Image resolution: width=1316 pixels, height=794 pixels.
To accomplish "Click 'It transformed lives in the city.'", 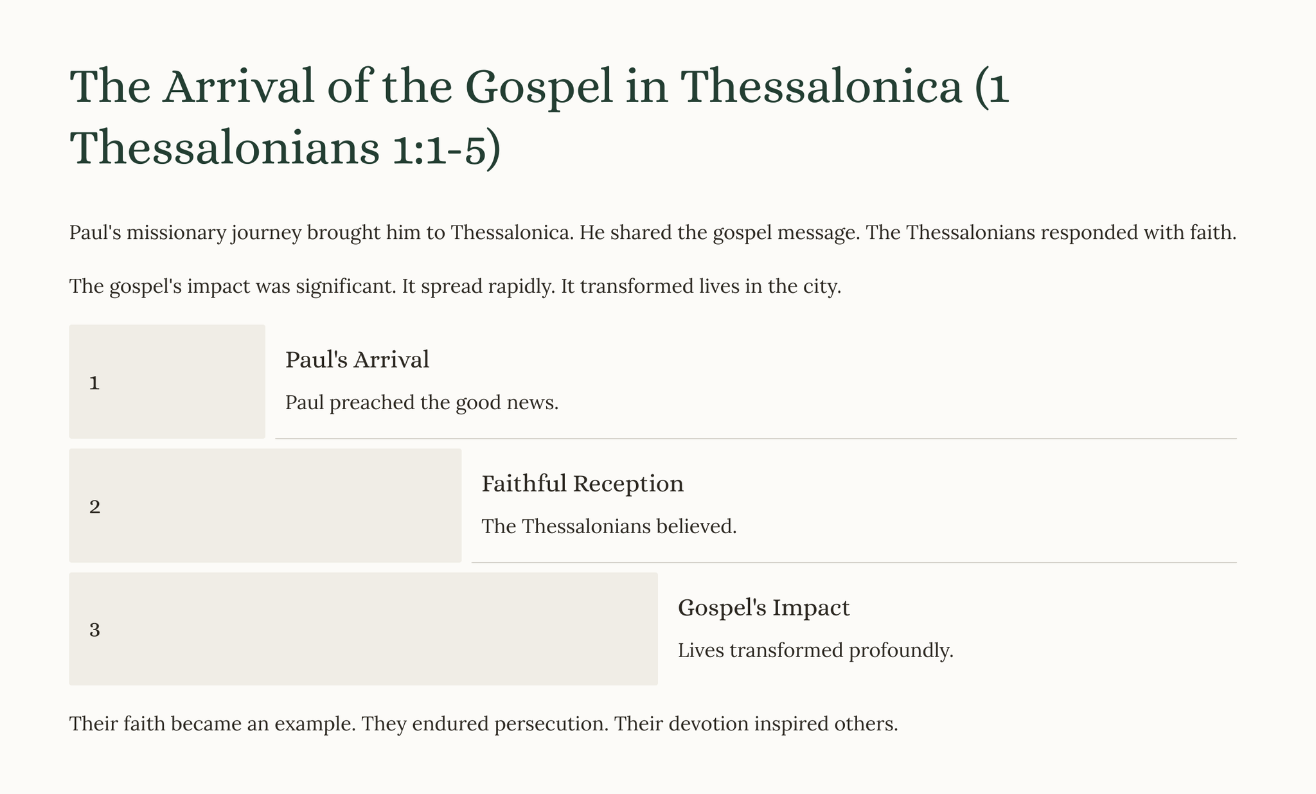I will coord(701,286).
